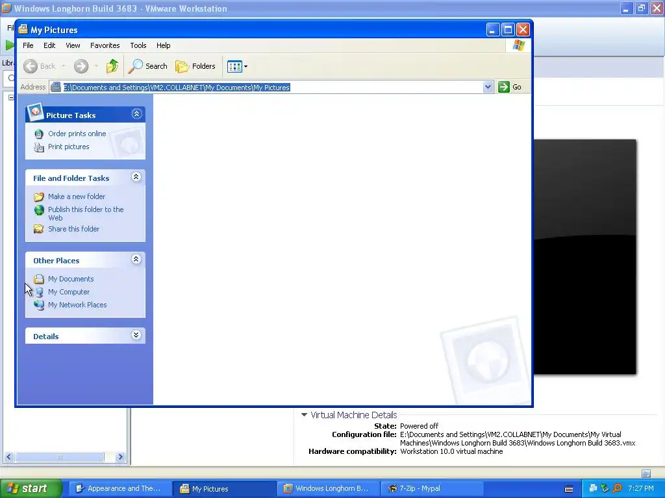This screenshot has width=665, height=498.
Task: Click the Order prints online icon
Action: pyautogui.click(x=38, y=134)
